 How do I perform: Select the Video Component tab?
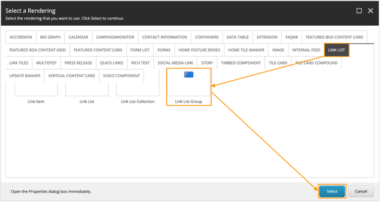click(121, 76)
